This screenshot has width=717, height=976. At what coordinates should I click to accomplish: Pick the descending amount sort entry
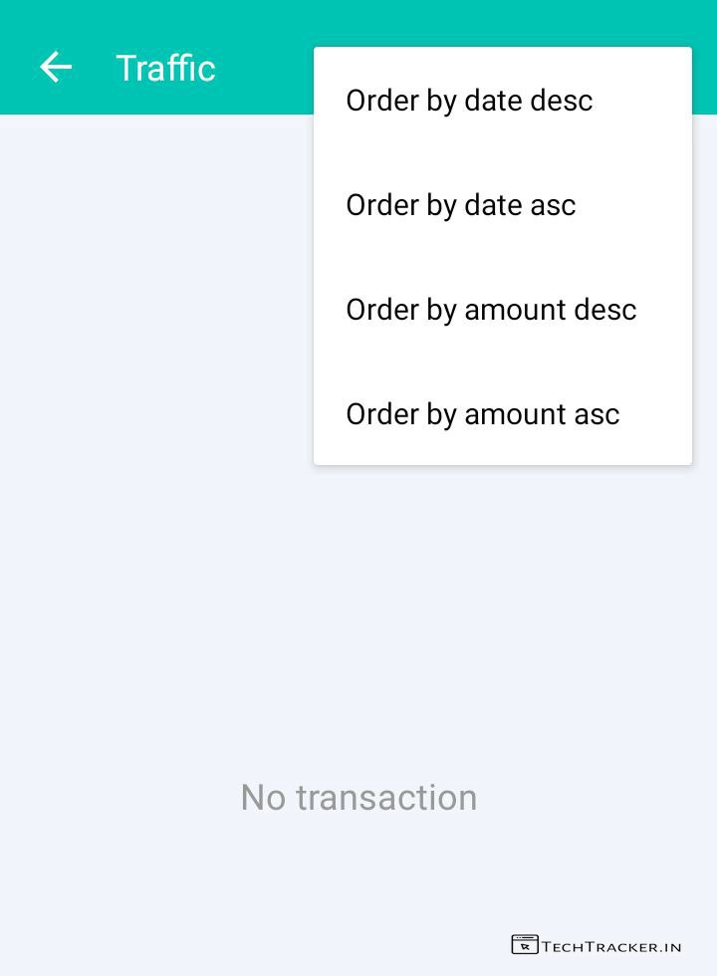point(491,310)
